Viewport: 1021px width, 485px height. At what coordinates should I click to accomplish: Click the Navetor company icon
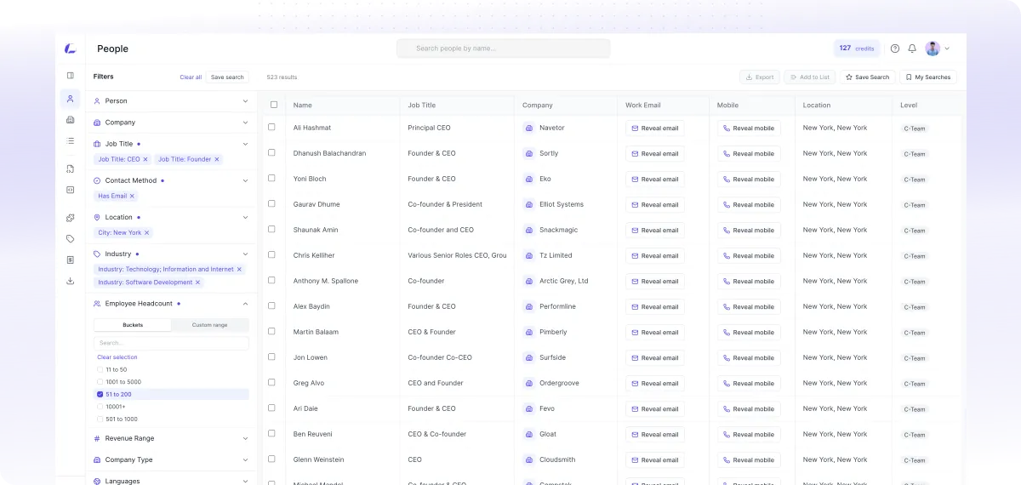click(x=529, y=128)
